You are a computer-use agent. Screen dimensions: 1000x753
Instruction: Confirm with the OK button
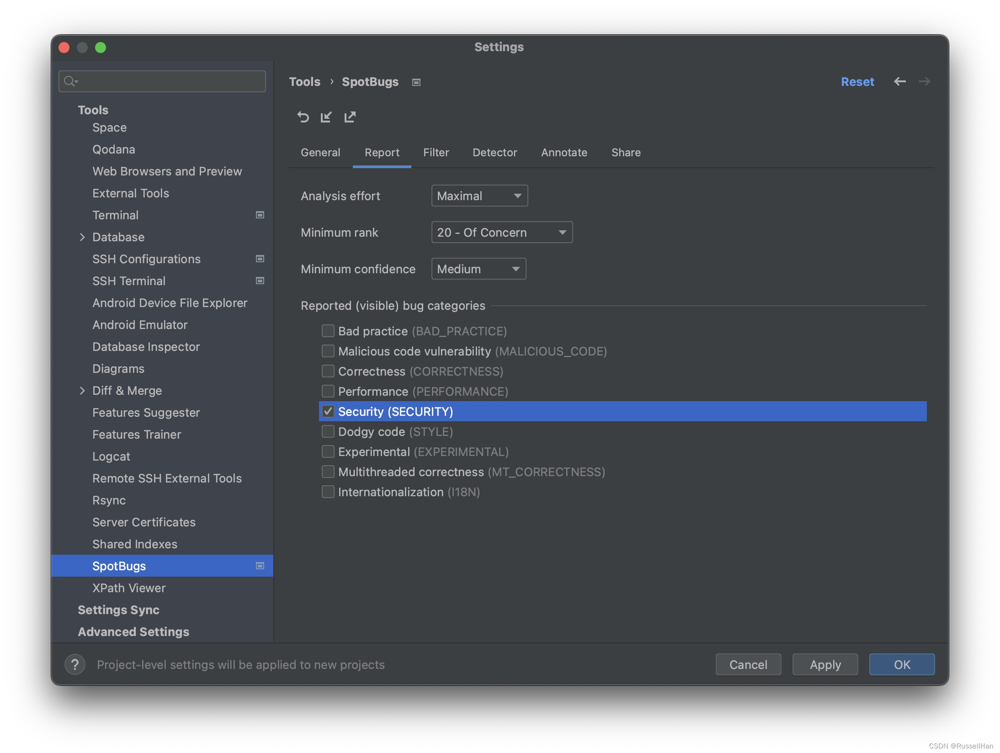tap(902, 664)
